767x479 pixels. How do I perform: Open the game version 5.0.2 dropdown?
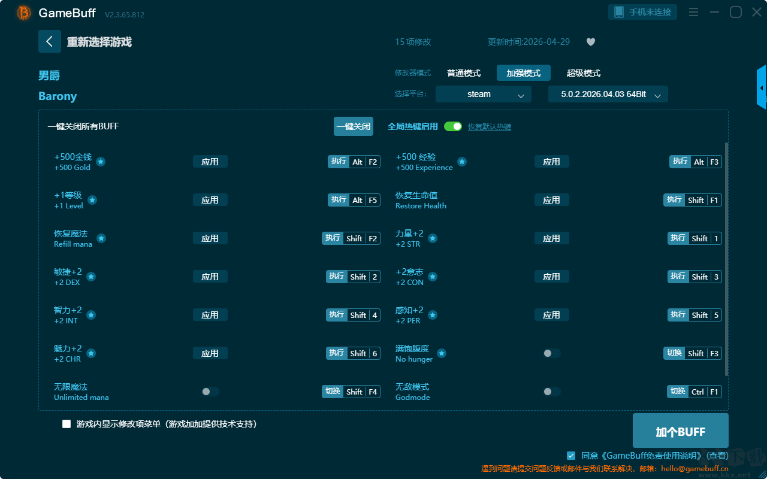(608, 94)
